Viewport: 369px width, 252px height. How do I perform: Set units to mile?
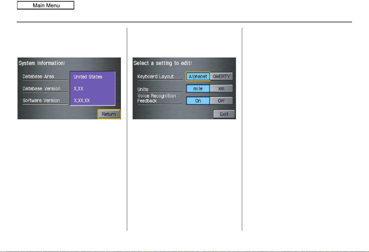pos(198,89)
